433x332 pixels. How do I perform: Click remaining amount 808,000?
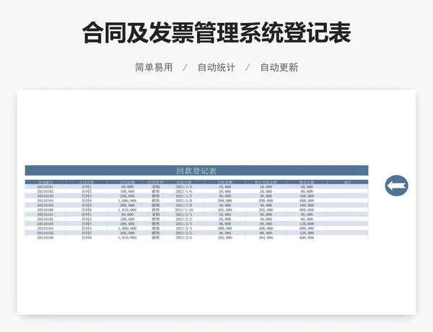point(307,210)
